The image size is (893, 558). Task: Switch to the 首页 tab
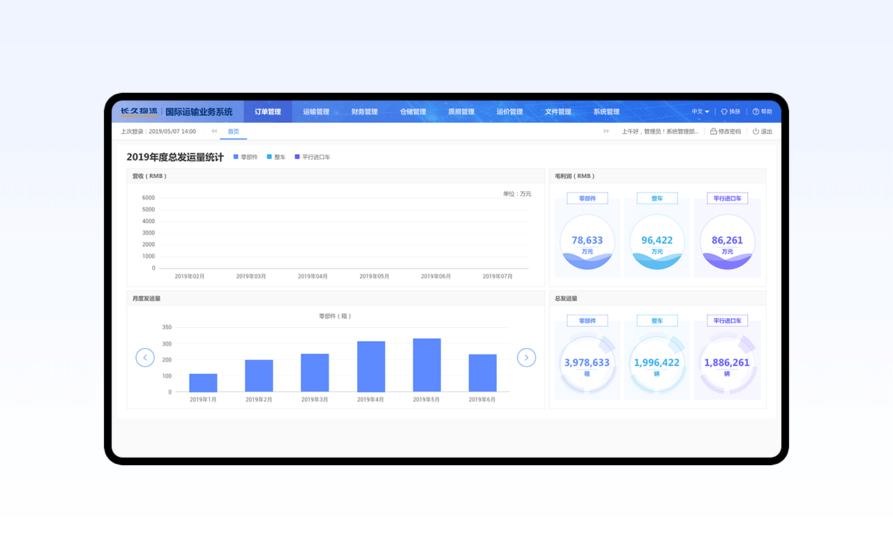click(x=234, y=131)
